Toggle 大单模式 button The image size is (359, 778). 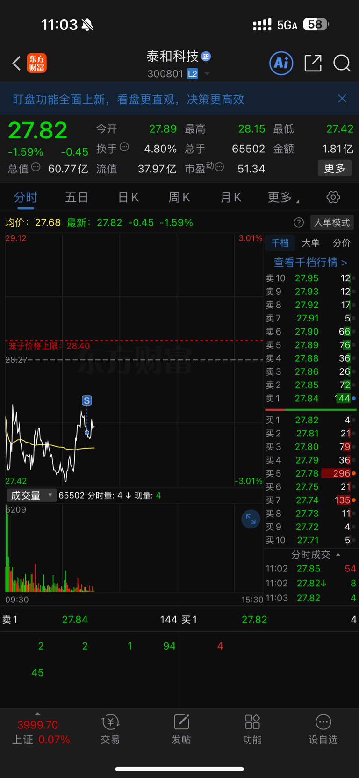tap(331, 222)
